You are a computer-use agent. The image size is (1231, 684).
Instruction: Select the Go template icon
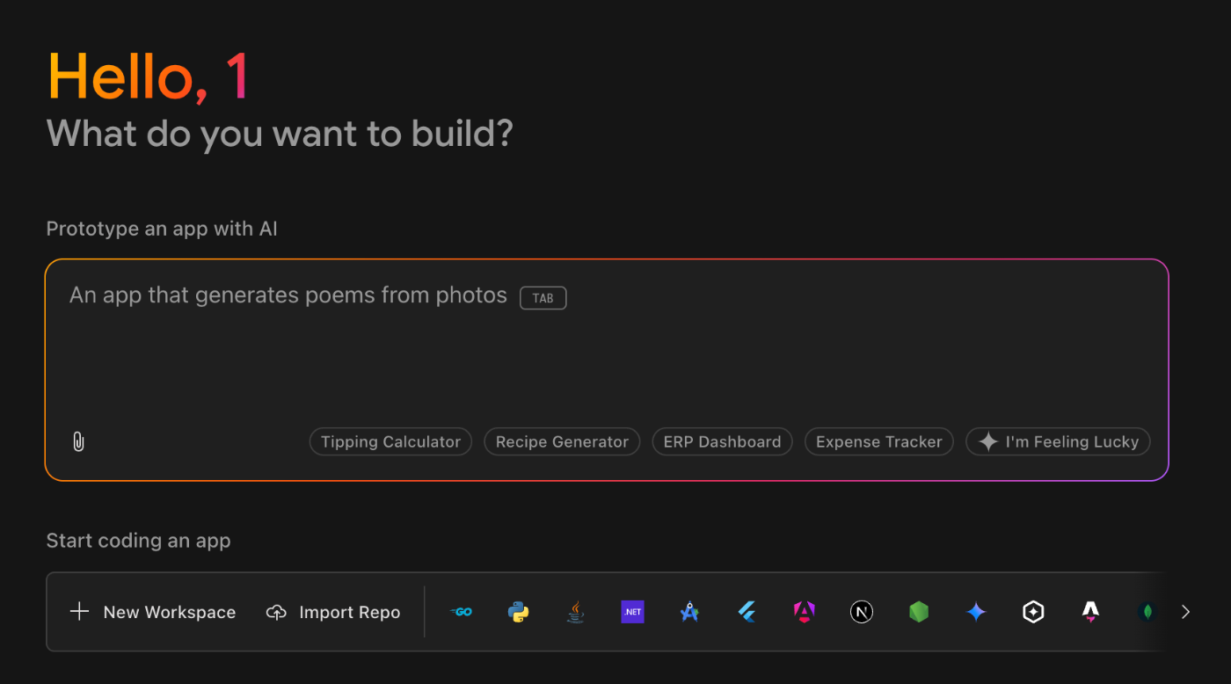[x=461, y=612]
